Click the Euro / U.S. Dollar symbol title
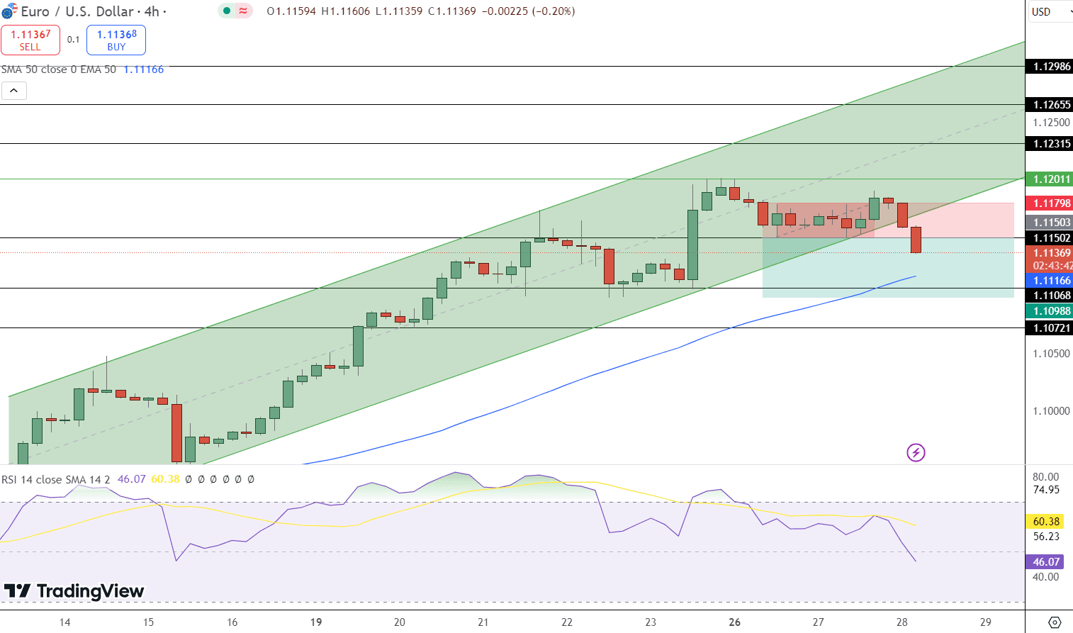Screen dimensions: 1073x633 coord(77,11)
